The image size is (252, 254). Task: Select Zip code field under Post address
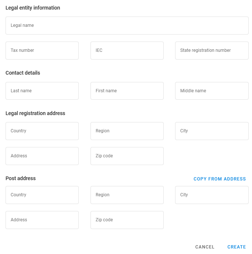pyautogui.click(x=127, y=220)
